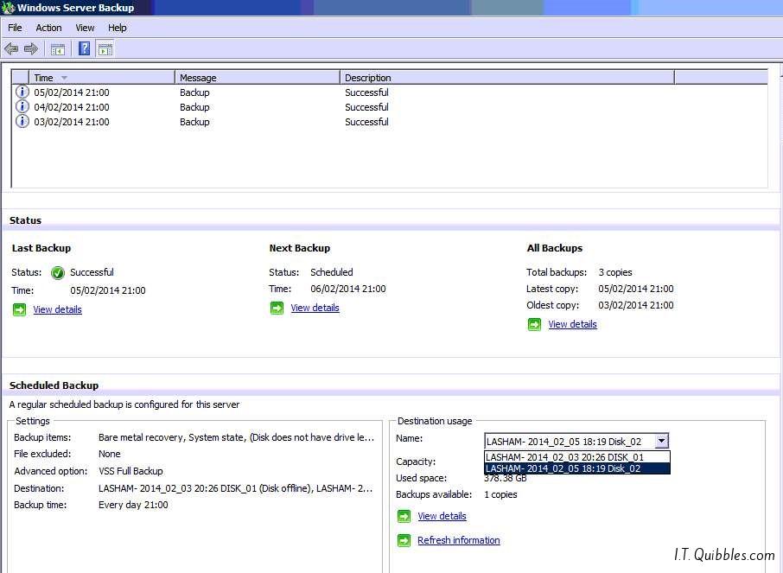Image resolution: width=783 pixels, height=573 pixels.
Task: Click green arrow icon beside Destination usage View details
Action: (404, 516)
